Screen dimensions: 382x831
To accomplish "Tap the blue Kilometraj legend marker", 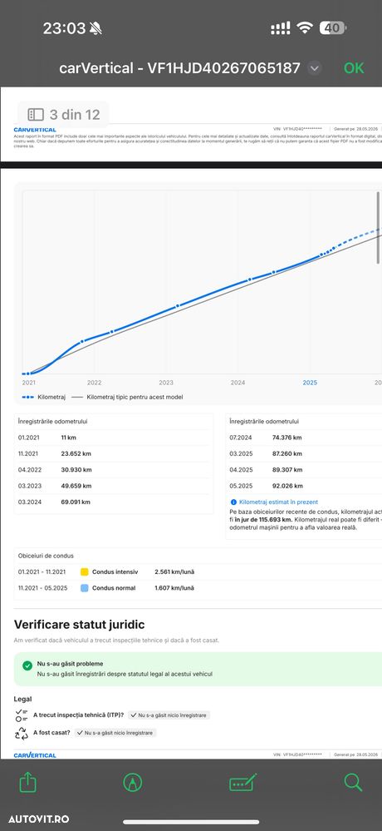I will [28, 397].
